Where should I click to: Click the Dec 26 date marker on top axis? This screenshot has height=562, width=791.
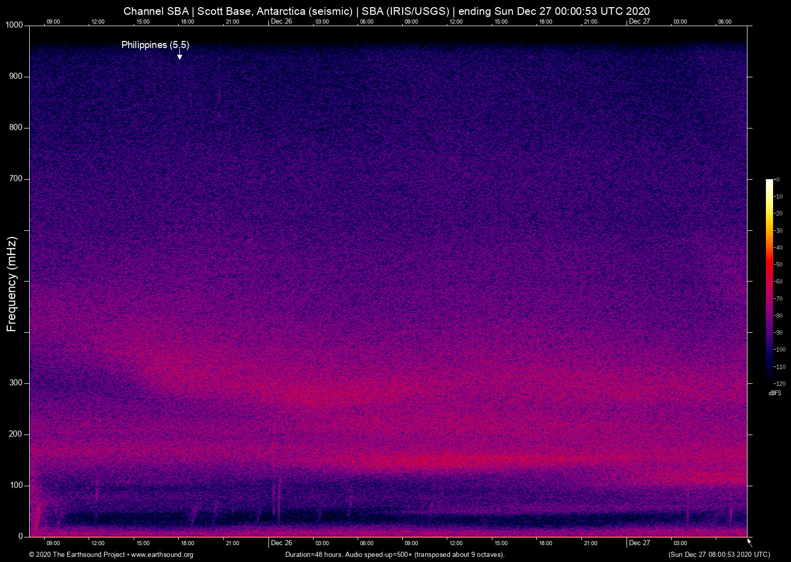tap(281, 21)
